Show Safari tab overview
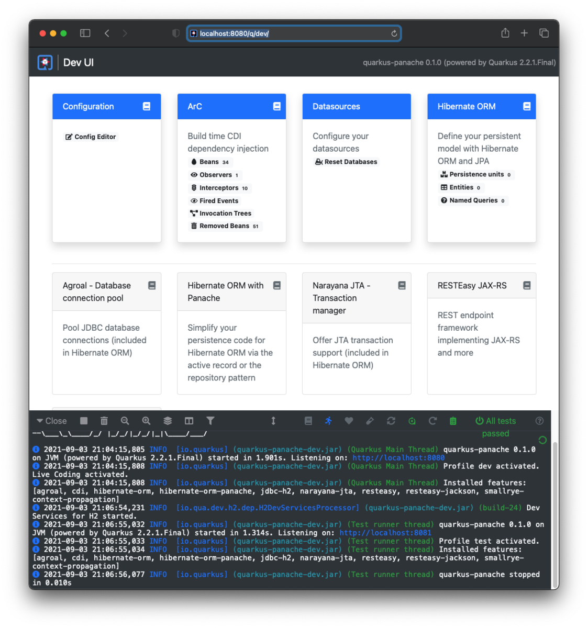The width and height of the screenshot is (588, 628). (x=544, y=33)
